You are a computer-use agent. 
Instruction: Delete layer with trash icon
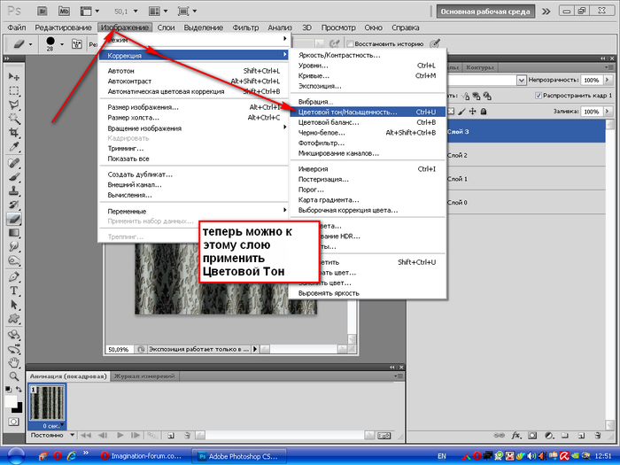(x=598, y=436)
